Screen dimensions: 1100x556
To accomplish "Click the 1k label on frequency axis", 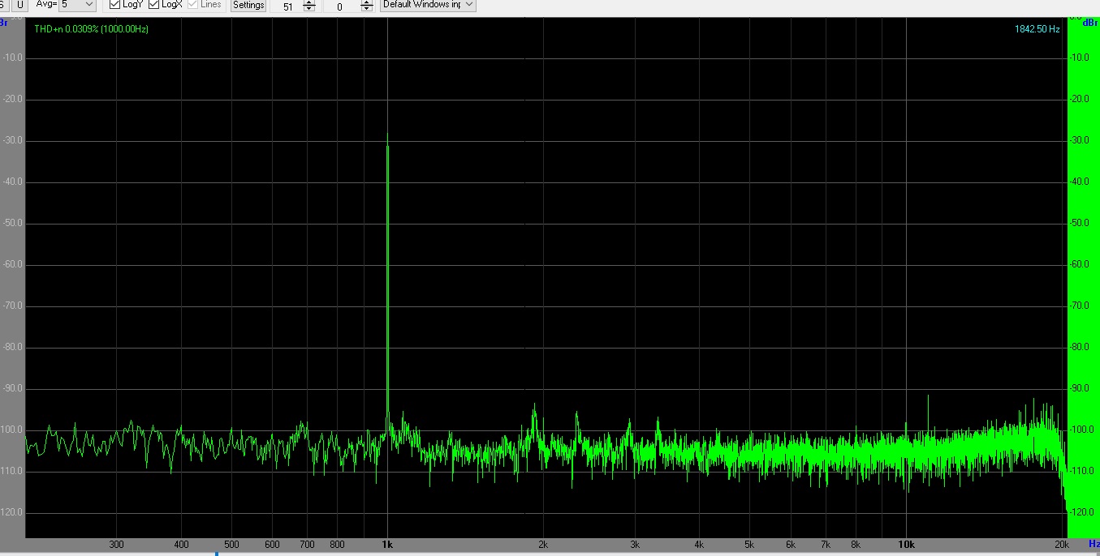I will tap(387, 545).
